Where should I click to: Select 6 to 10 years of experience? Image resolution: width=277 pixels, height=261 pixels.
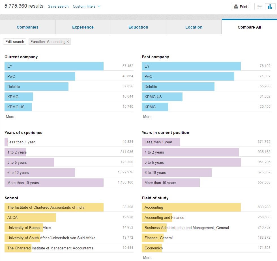(x=69, y=173)
